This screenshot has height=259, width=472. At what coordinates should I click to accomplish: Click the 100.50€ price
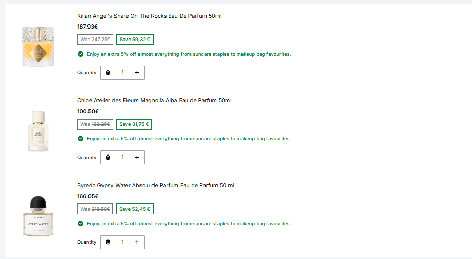(88, 112)
